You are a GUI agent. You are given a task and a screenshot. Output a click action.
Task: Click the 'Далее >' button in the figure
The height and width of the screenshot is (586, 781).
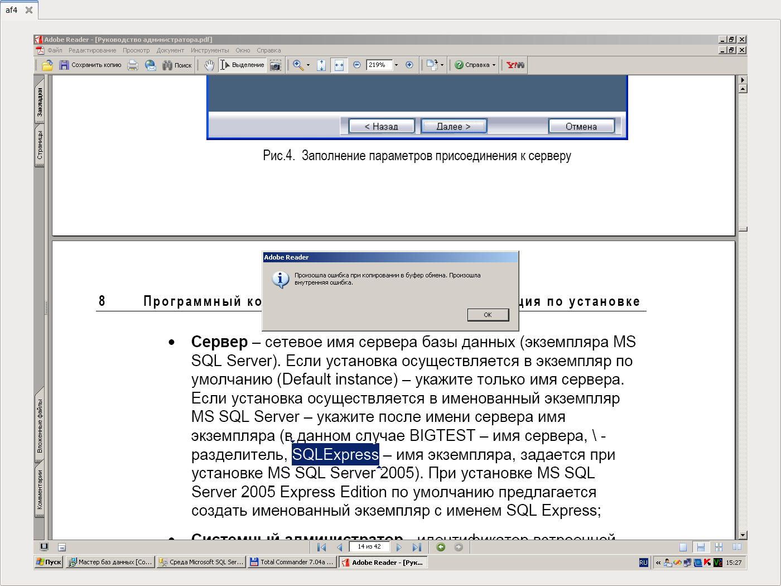(454, 126)
